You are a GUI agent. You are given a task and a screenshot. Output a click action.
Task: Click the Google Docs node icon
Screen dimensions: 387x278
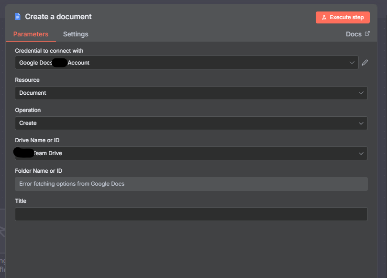18,17
